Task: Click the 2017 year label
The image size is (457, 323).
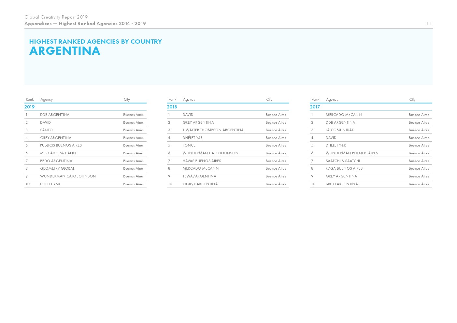Action: tap(315, 107)
